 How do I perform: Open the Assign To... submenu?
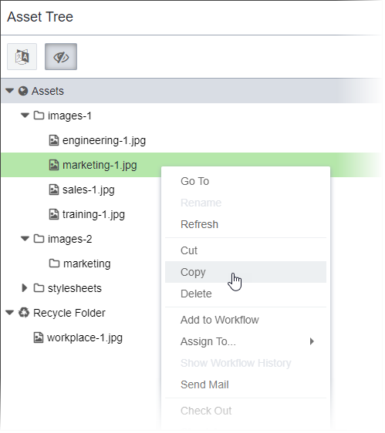[246, 341]
